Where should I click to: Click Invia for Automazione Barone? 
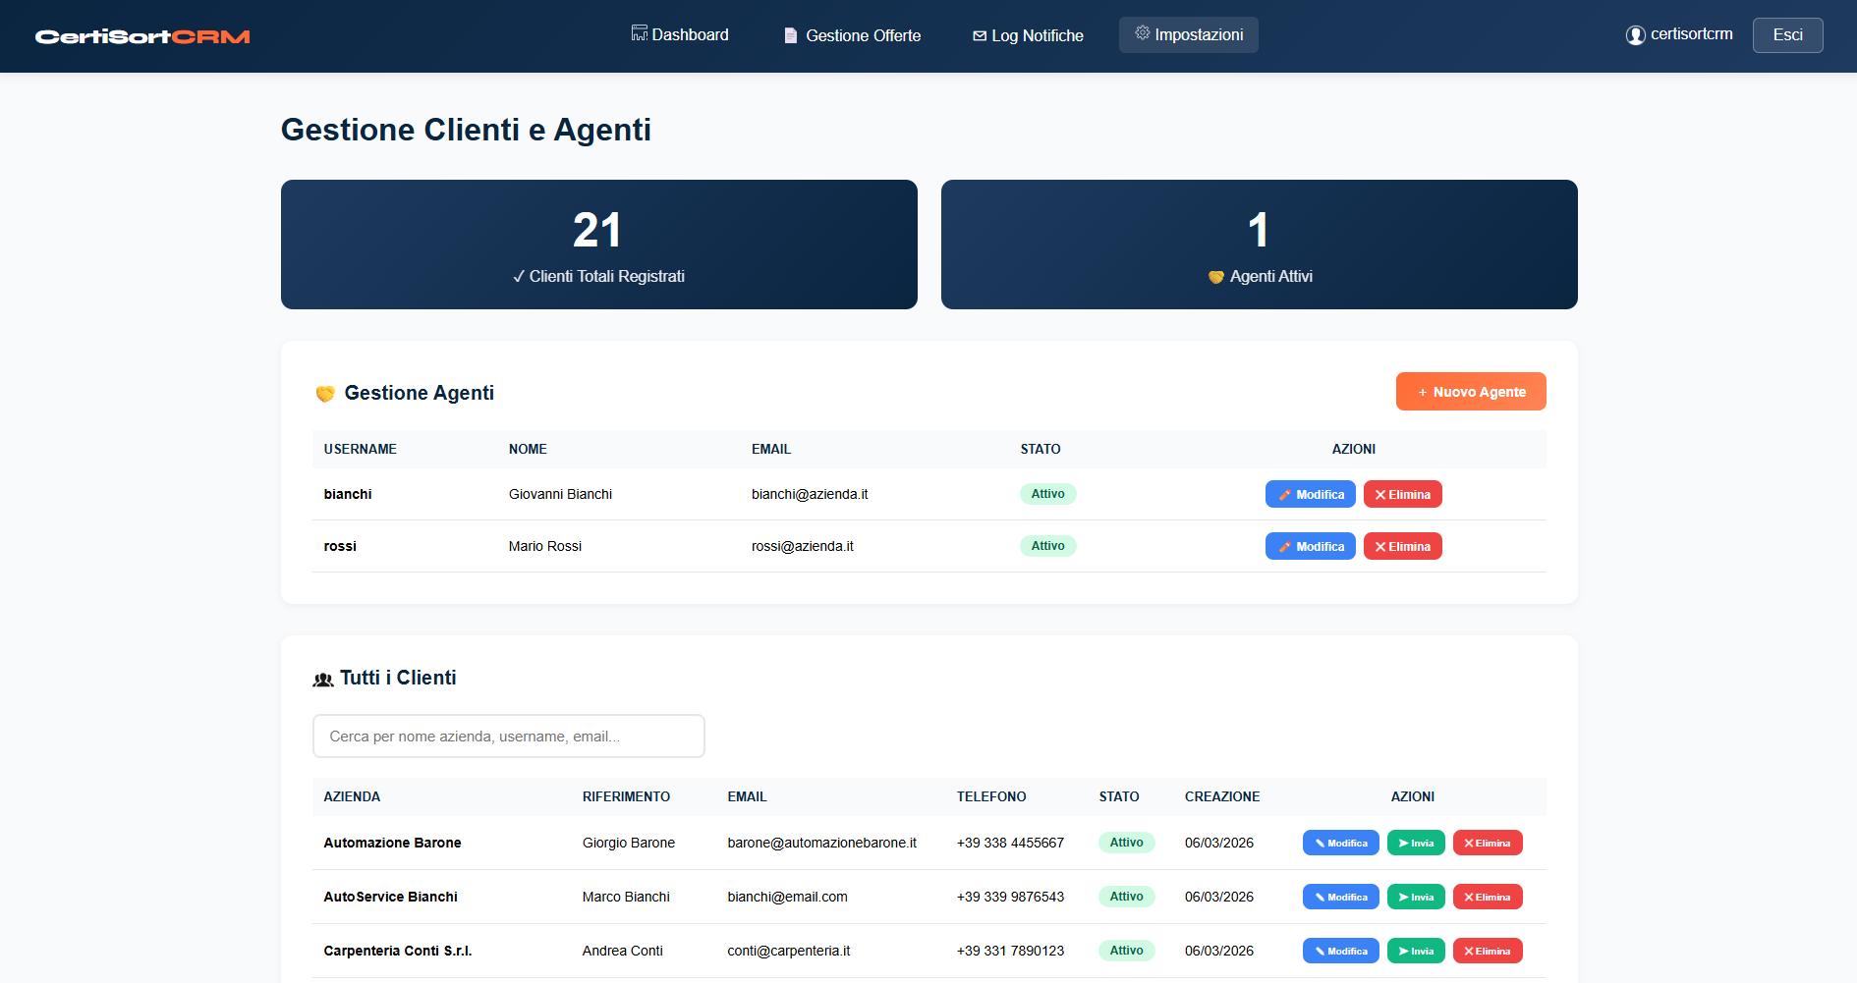pyautogui.click(x=1415, y=843)
